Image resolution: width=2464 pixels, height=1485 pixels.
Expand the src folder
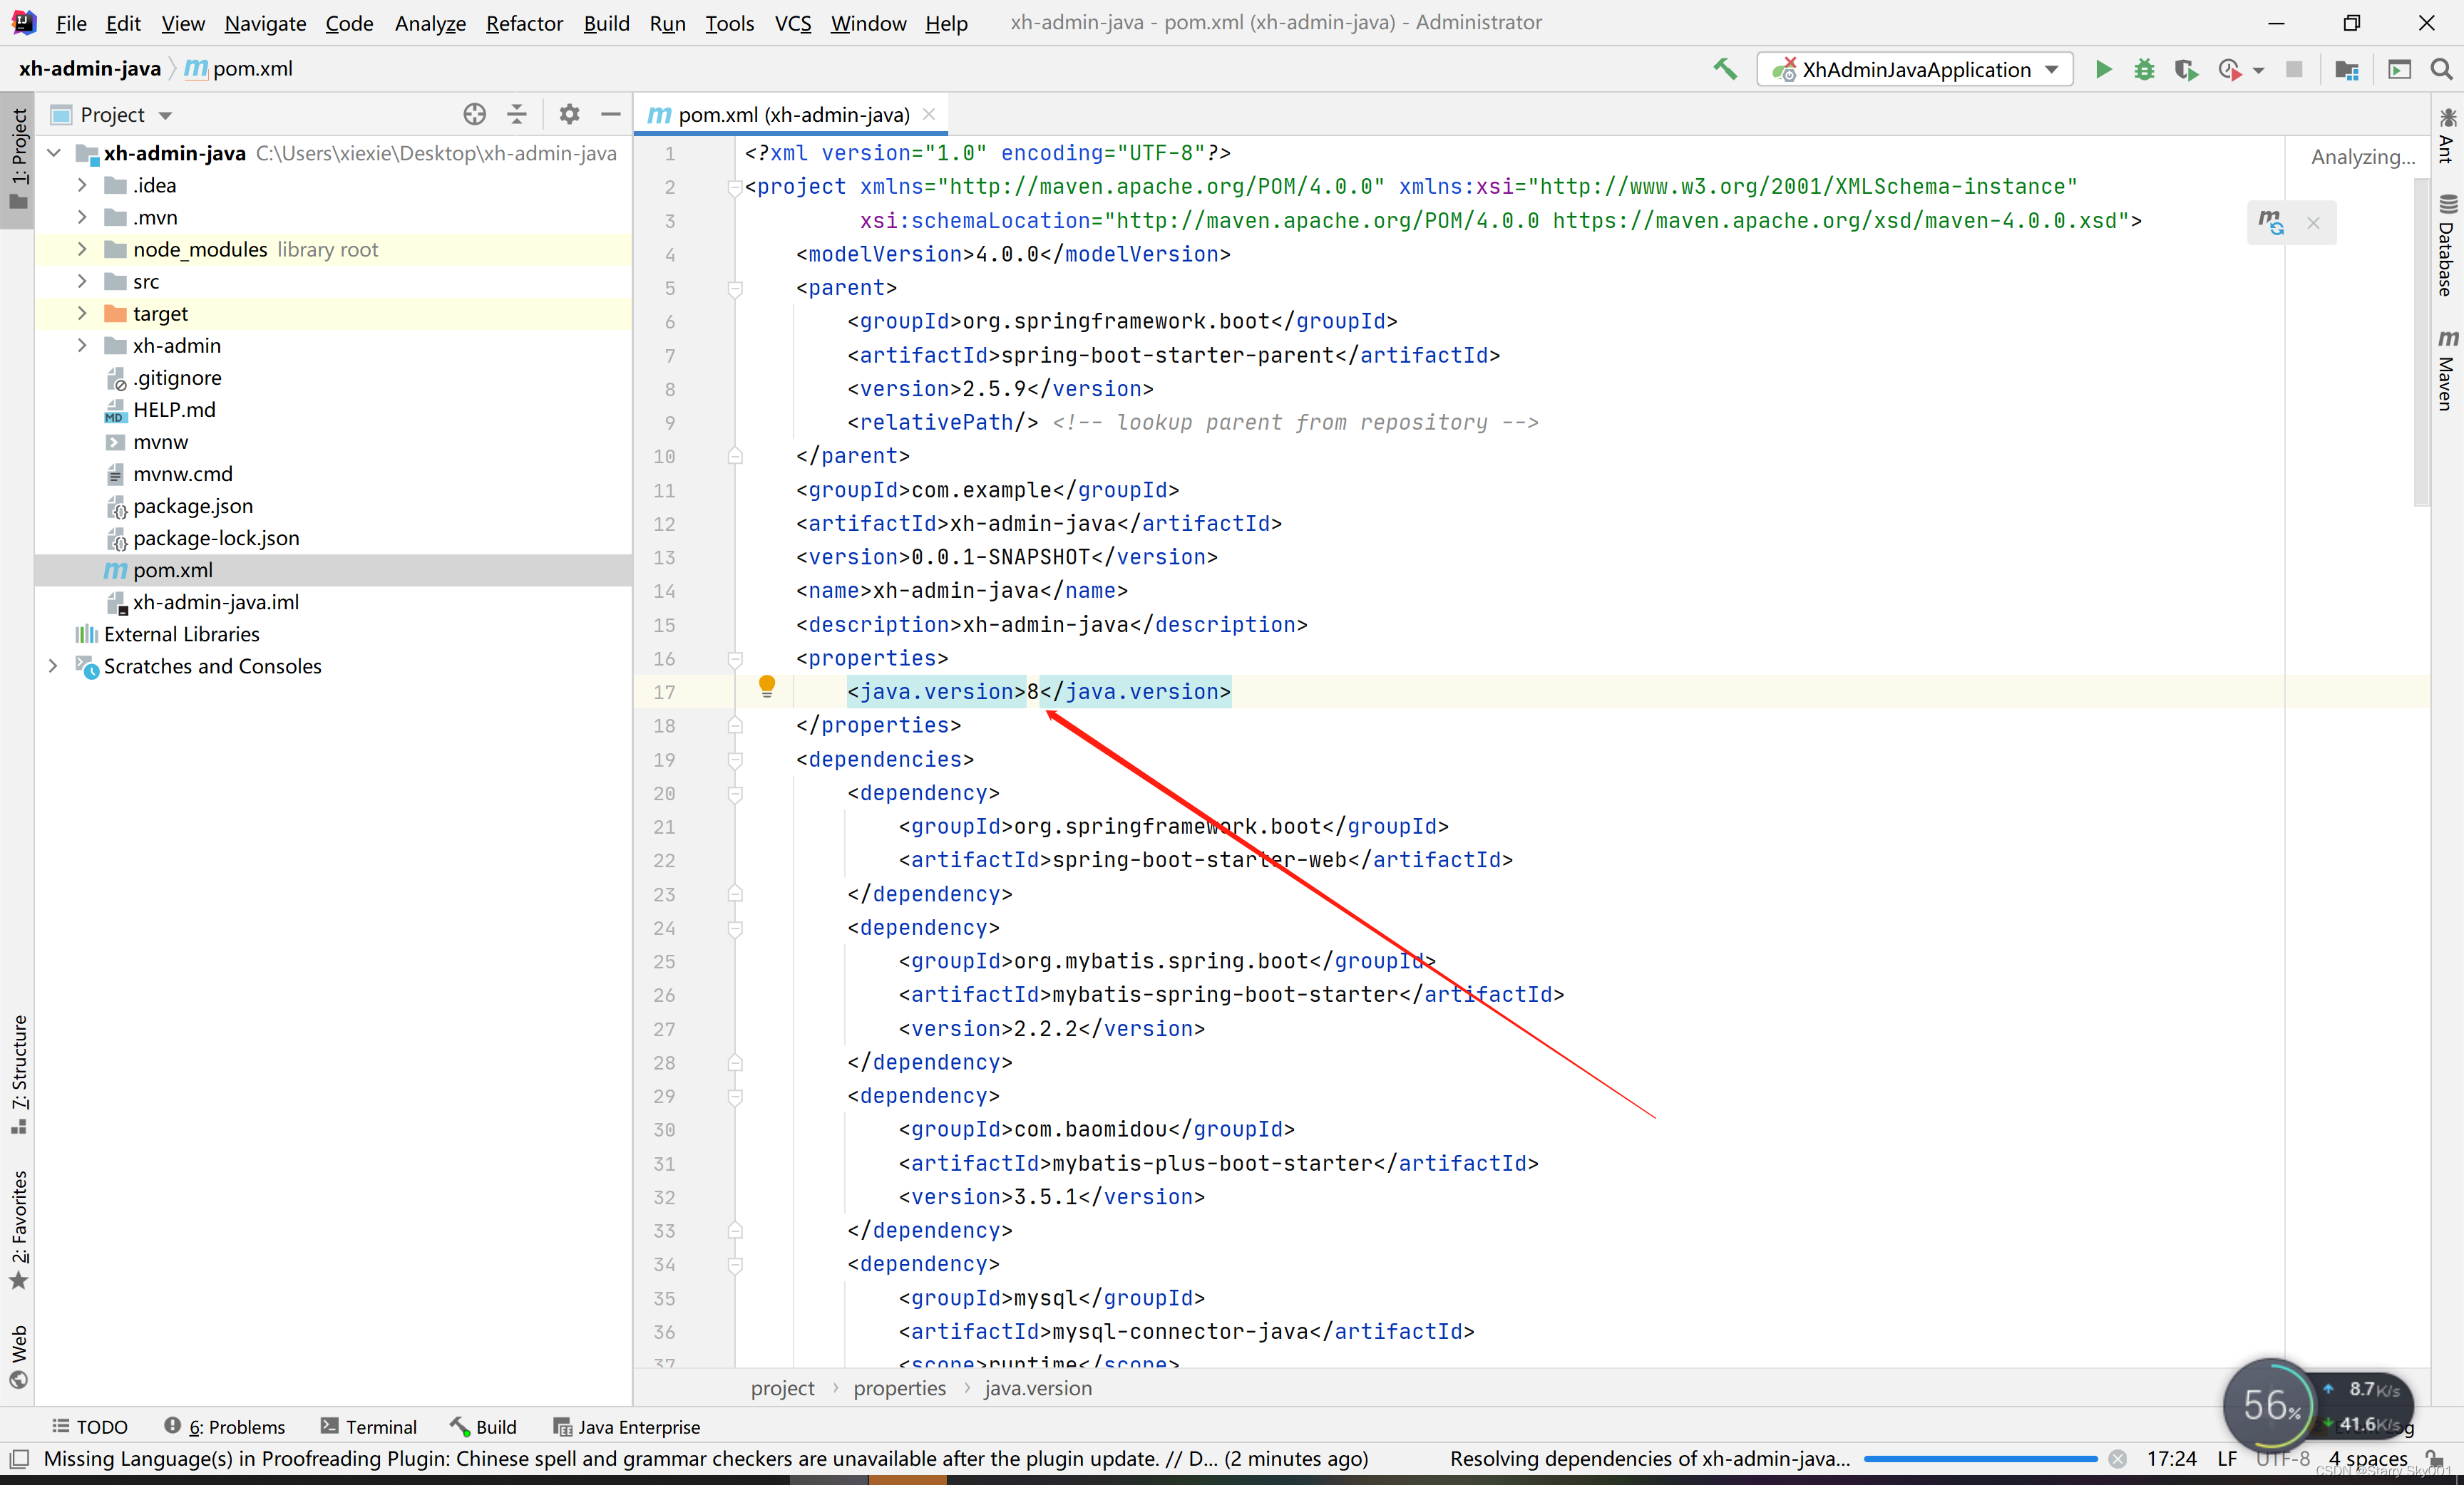coord(82,281)
